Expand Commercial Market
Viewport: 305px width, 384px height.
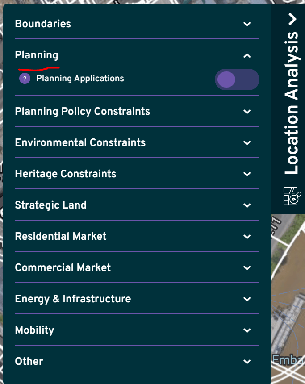[247, 268]
